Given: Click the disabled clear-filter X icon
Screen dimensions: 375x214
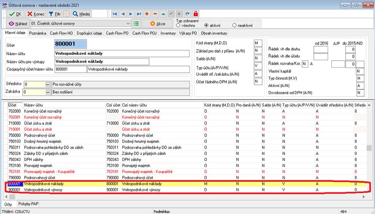Looking at the screenshot, I should (x=66, y=14).
